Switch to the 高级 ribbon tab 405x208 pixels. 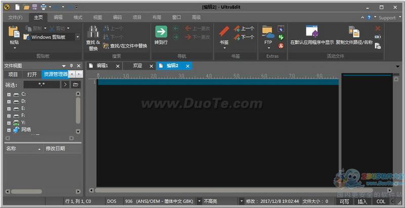point(196,18)
